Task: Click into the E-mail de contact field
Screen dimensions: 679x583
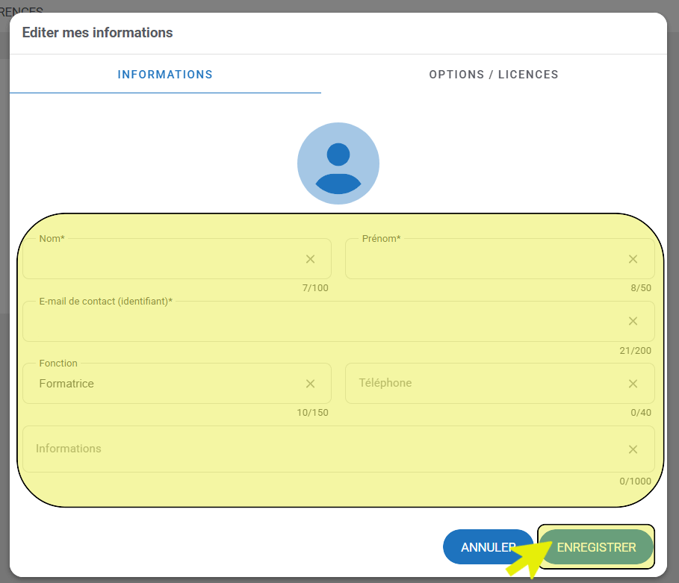Action: pyautogui.click(x=321, y=322)
